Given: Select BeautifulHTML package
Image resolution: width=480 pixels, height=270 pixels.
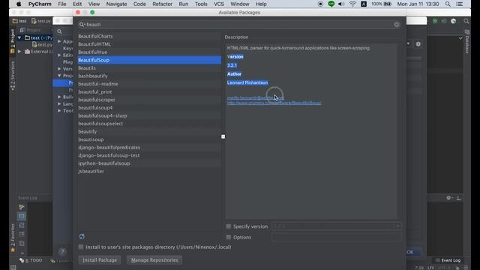Looking at the screenshot, I should click(149, 44).
